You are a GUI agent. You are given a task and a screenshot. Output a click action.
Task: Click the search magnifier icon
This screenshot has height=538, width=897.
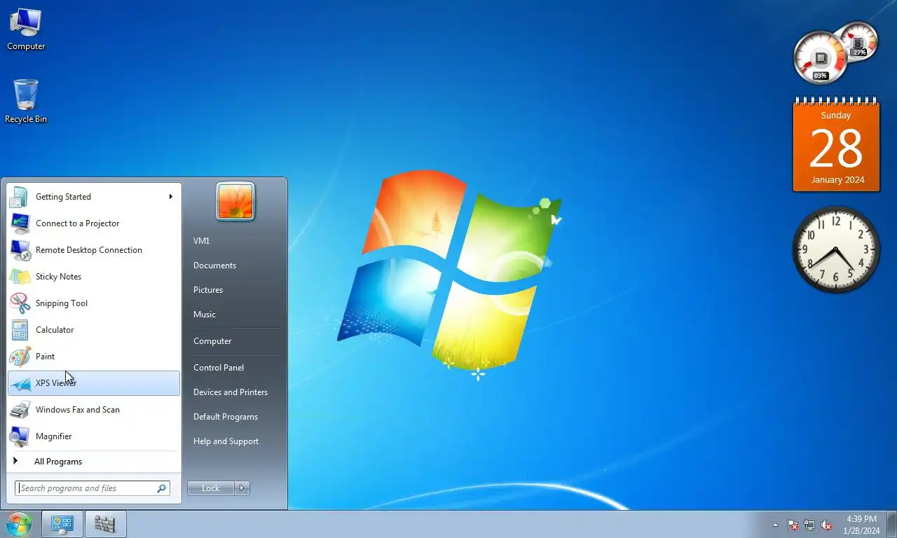(161, 488)
